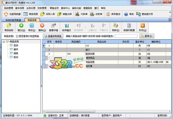Open the 收款单 toolbar item

[x=96, y=14]
